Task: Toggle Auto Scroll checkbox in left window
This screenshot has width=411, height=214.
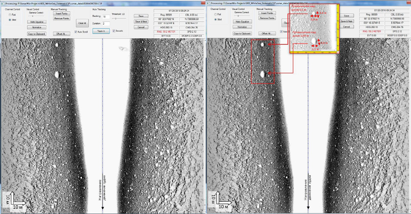Action: (x=76, y=32)
